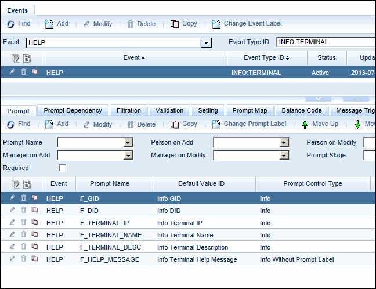Open the Prompt Dependency tab
The height and width of the screenshot is (289, 376).
tap(73, 110)
